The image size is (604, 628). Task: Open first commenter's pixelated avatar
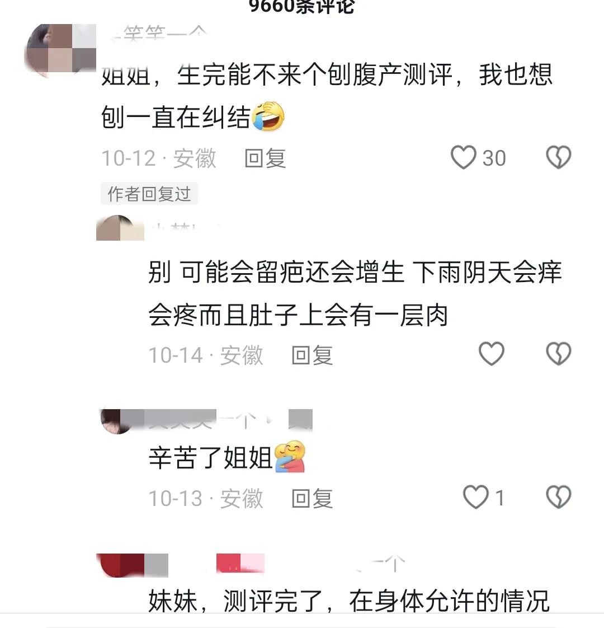click(x=60, y=49)
